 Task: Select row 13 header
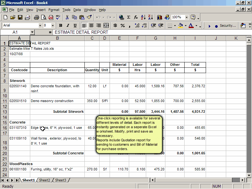click(5, 112)
